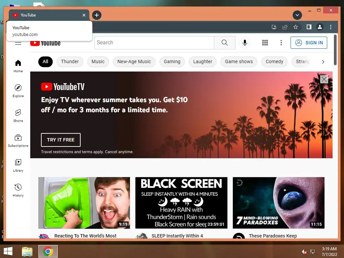This screenshot has height=258, width=344.
Task: Click the YouTube logo
Action: pos(45,43)
